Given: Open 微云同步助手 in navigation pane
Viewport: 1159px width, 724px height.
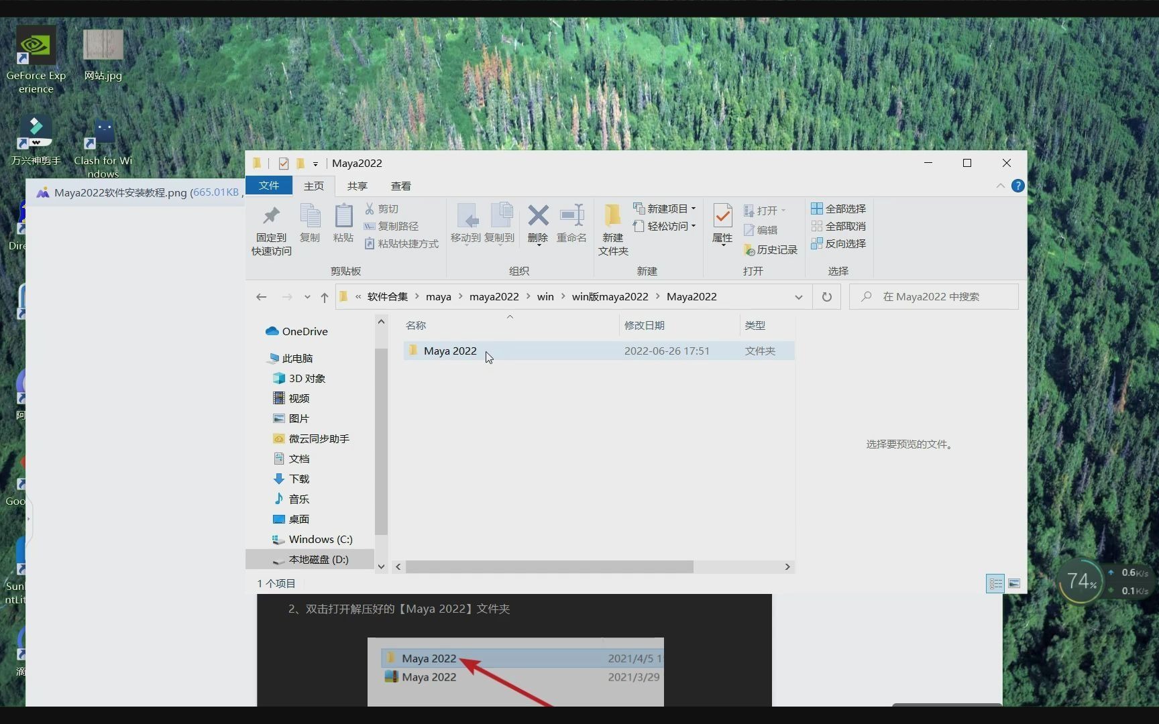Looking at the screenshot, I should pos(311,438).
